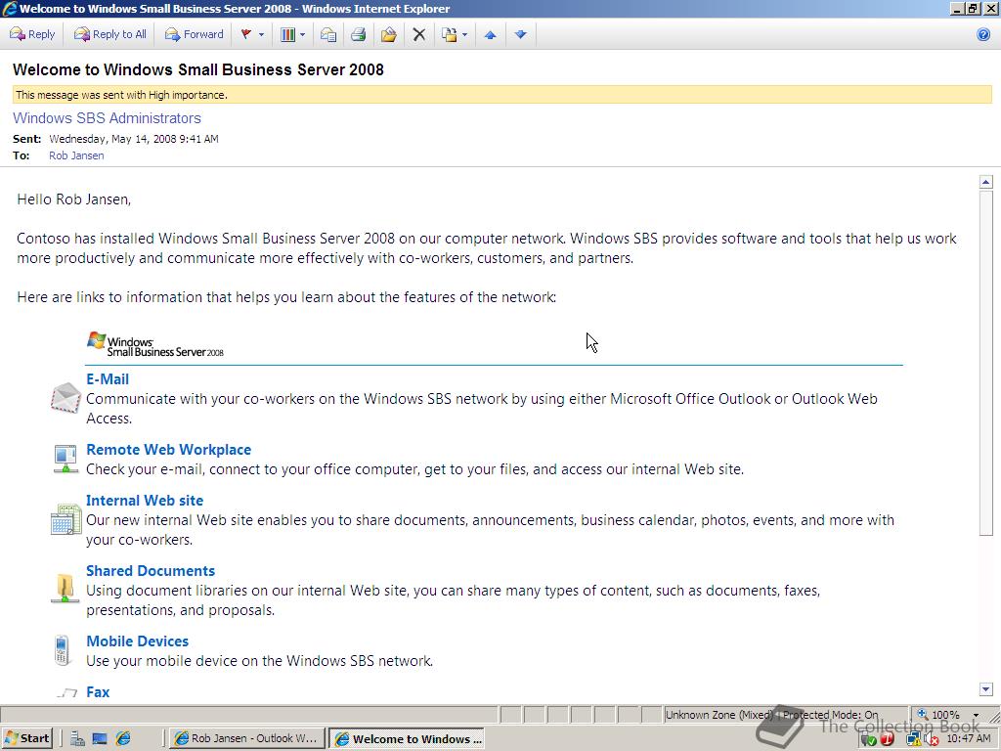This screenshot has width=1001, height=751.
Task: Launch Internet Explorer from quick launch
Action: [x=122, y=739]
